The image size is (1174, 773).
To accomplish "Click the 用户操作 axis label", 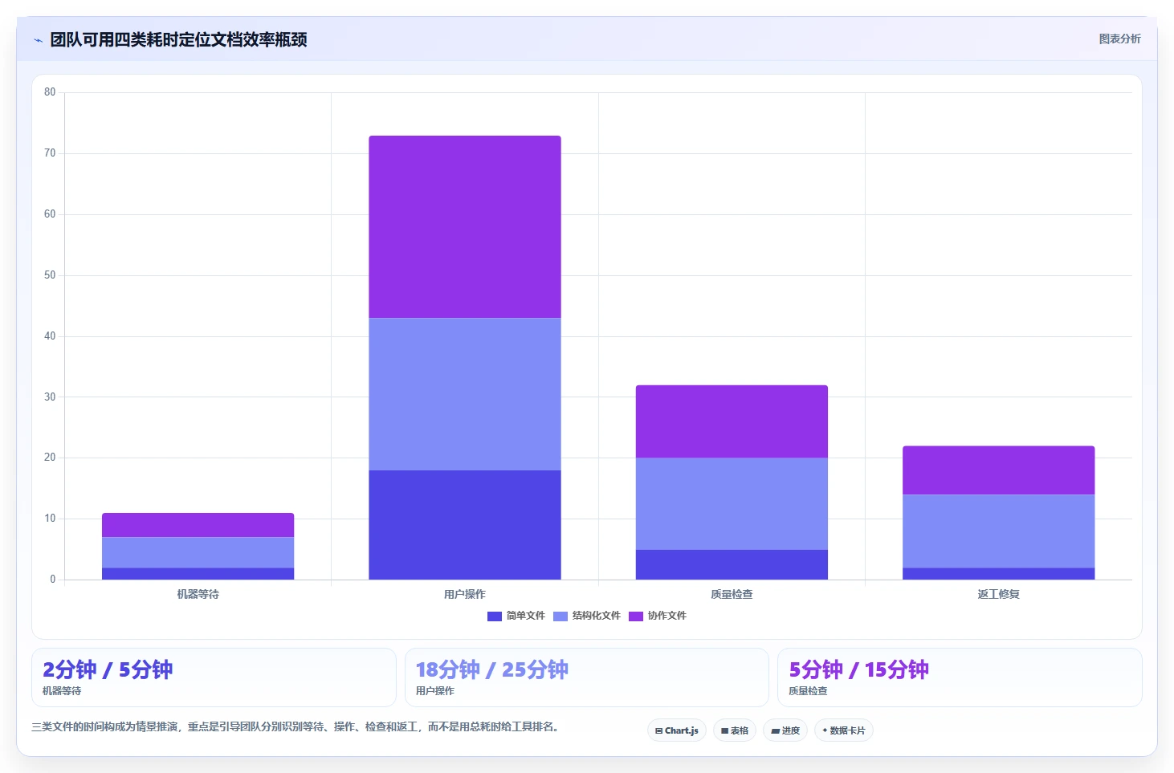I will pyautogui.click(x=465, y=594).
